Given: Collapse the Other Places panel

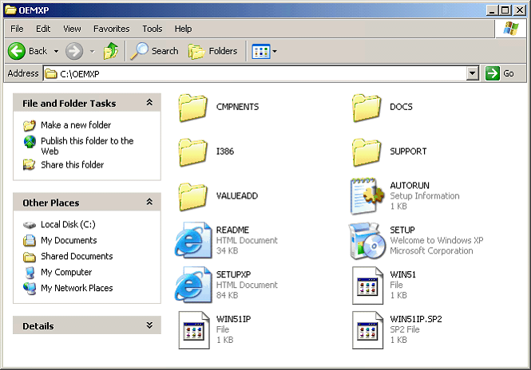Looking at the screenshot, I should pos(149,203).
